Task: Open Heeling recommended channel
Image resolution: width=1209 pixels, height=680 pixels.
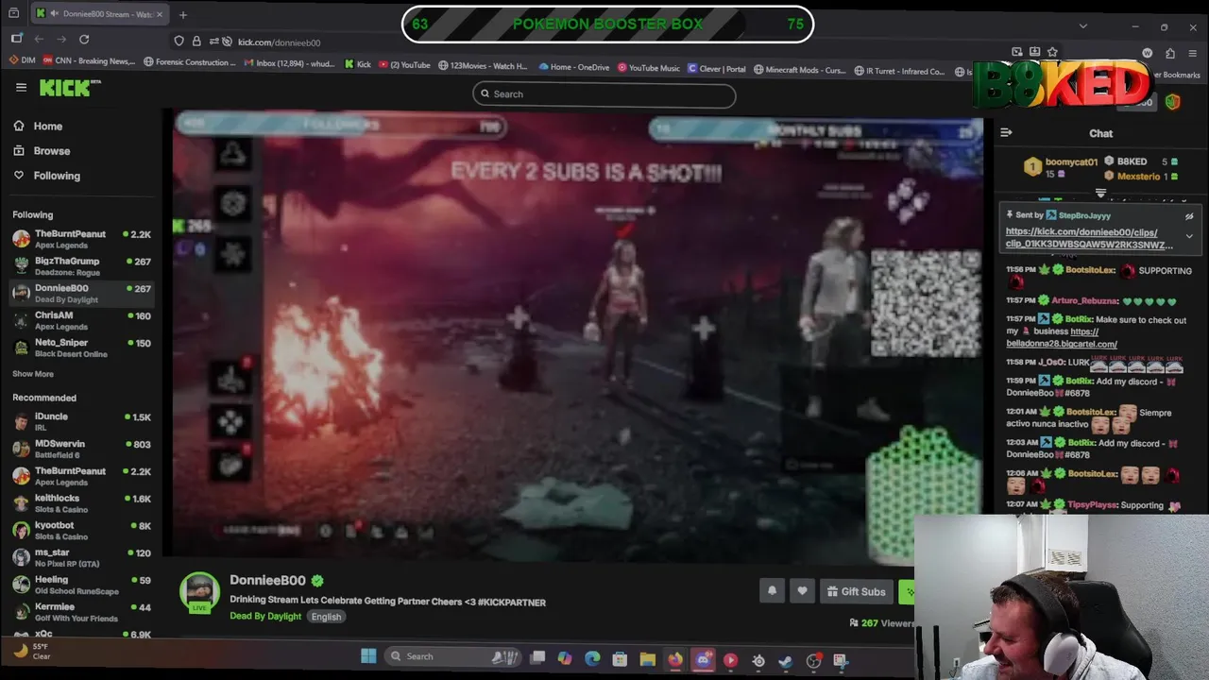Action: pos(81,585)
